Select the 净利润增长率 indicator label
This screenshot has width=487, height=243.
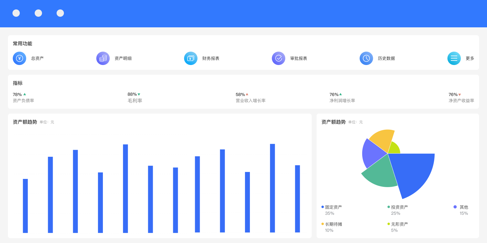click(x=342, y=101)
